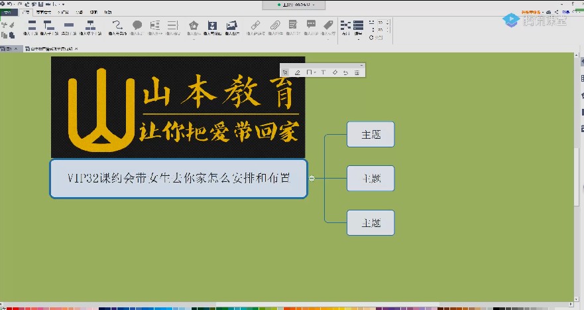Click the share icon at top right

point(557,13)
